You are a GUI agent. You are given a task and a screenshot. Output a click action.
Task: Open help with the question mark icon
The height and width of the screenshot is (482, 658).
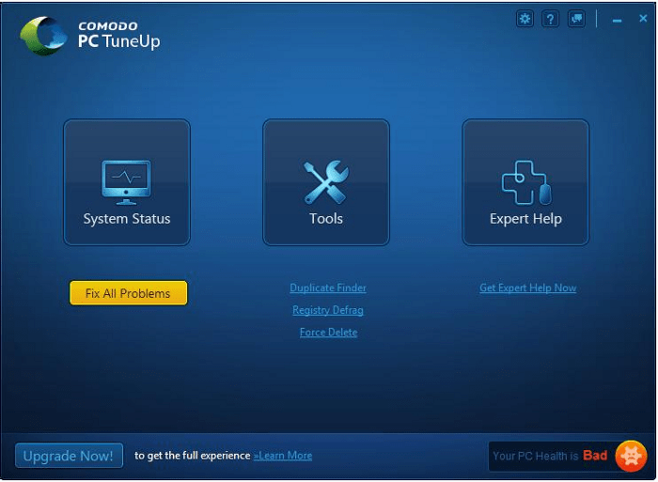[x=550, y=19]
